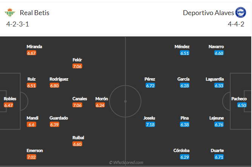Click Morón's 6.24 rating badge
Screen dimensions: 252x167
tap(100, 105)
